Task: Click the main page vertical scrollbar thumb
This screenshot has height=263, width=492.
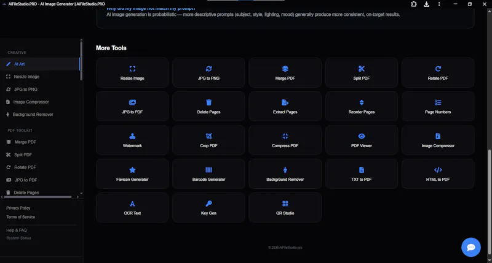Action: click(x=489, y=202)
